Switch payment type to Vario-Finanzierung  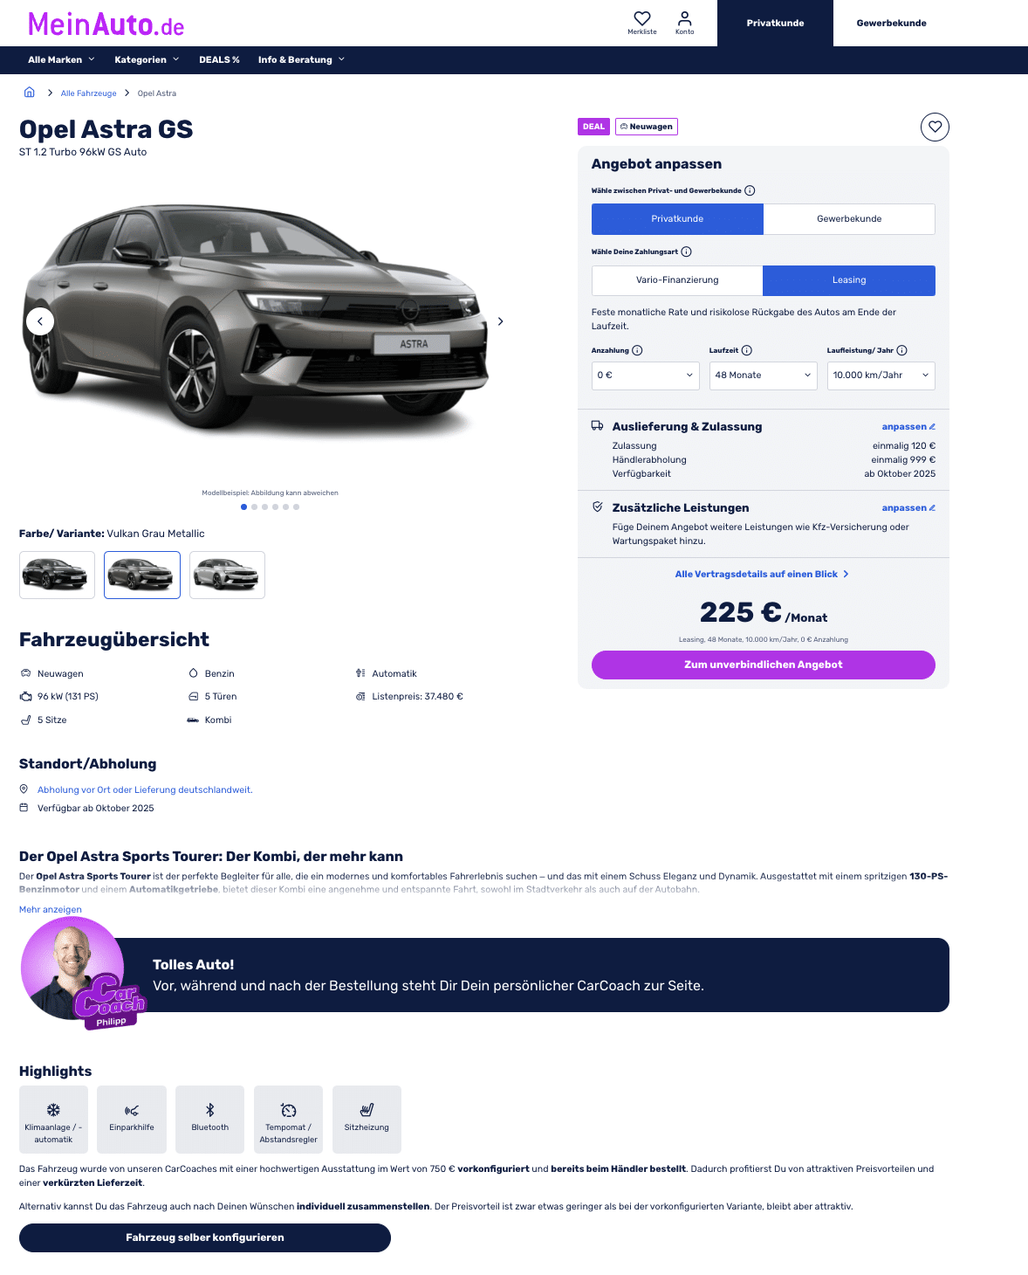pos(677,280)
